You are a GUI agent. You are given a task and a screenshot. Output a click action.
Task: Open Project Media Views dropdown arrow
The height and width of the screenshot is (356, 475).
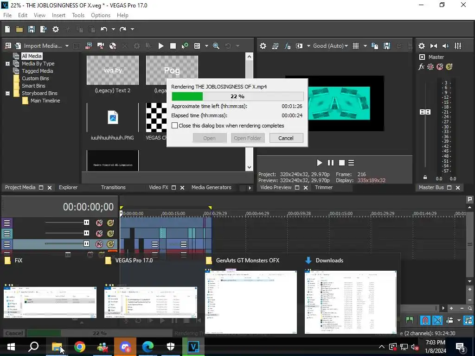(206, 46)
